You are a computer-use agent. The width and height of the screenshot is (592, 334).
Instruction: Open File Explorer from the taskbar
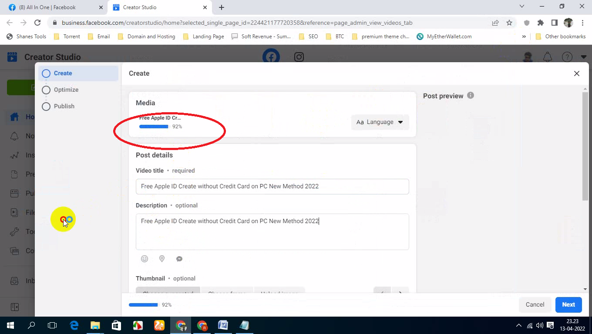(x=95, y=325)
